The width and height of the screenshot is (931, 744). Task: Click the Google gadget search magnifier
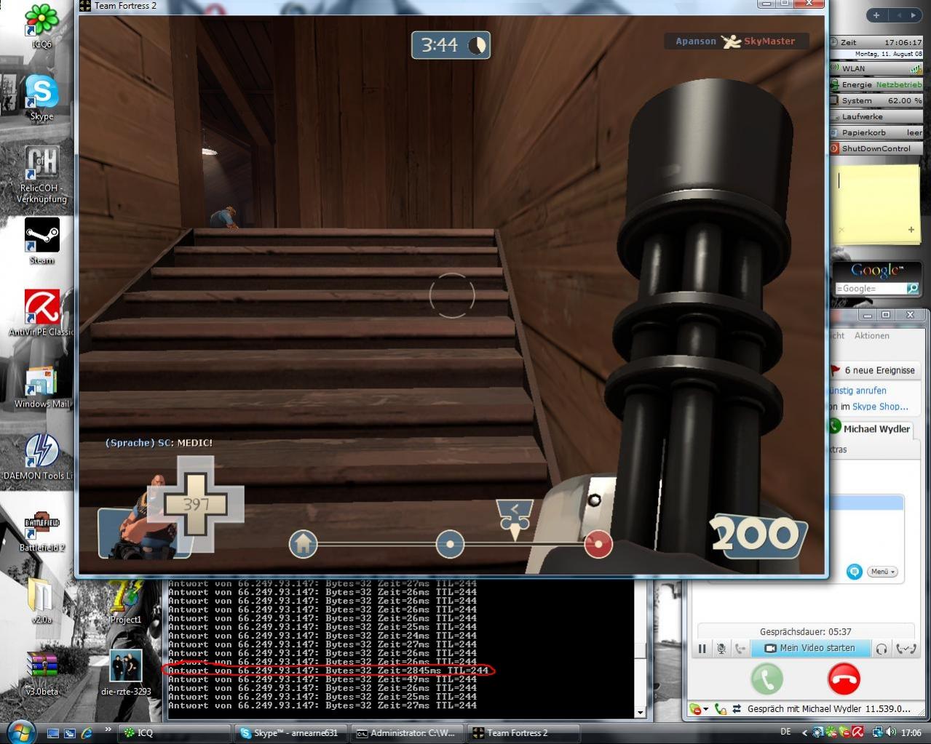912,289
